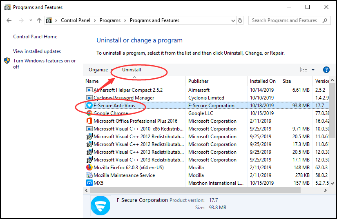Click Google LLC publisher cell

click(201, 113)
